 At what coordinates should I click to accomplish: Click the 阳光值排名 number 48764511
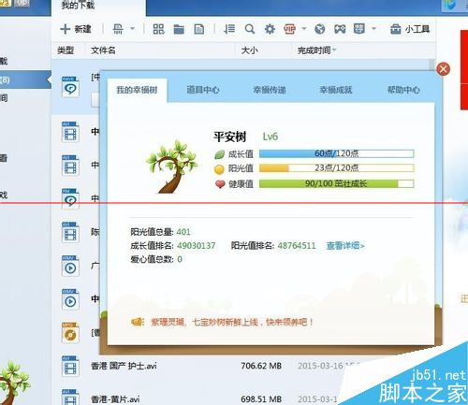coord(297,246)
